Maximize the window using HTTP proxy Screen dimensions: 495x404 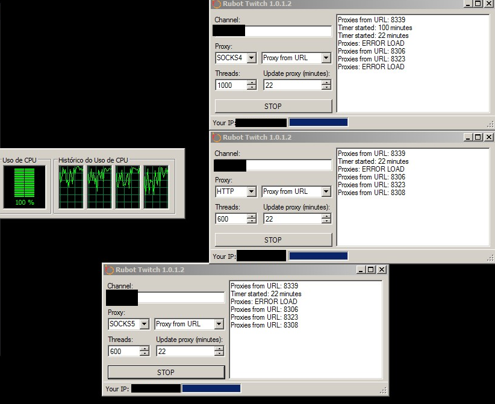pos(478,137)
